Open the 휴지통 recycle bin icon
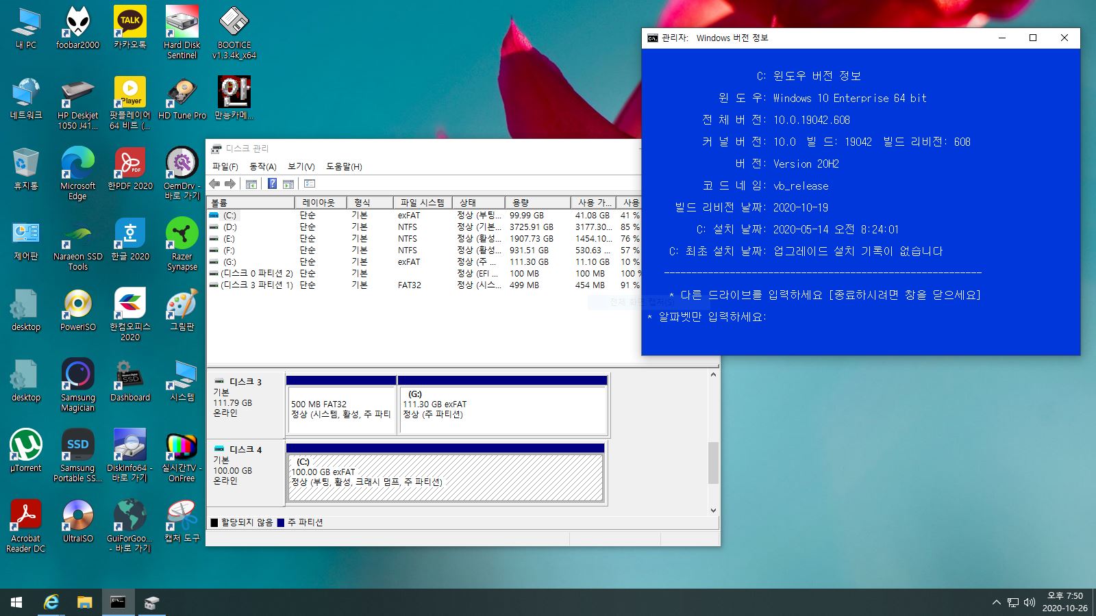 [26, 169]
